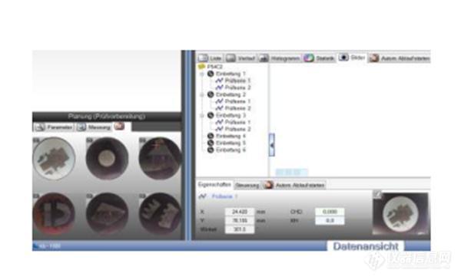Collapse the Einbettung 1 tree node
This screenshot has width=461, height=280.
click(x=201, y=74)
